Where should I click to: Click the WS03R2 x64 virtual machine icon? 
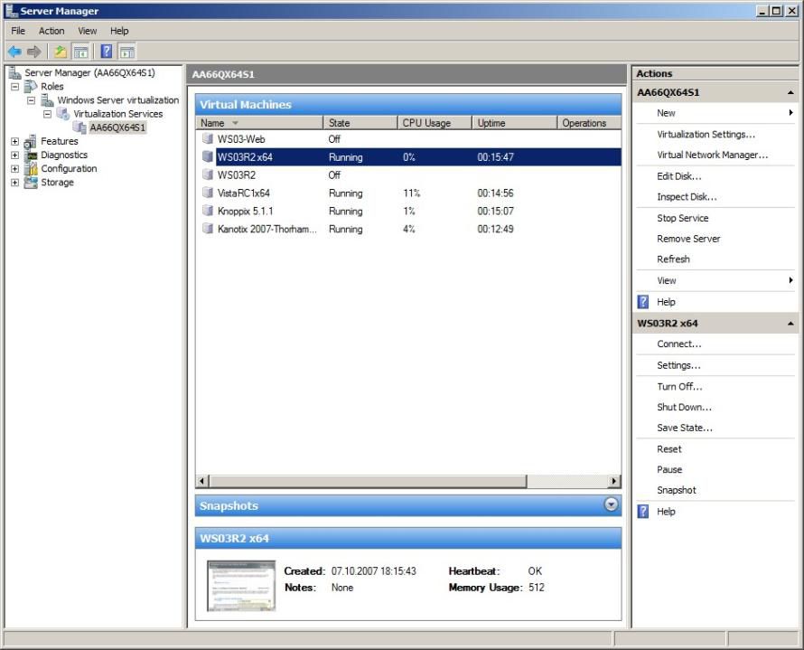(208, 156)
